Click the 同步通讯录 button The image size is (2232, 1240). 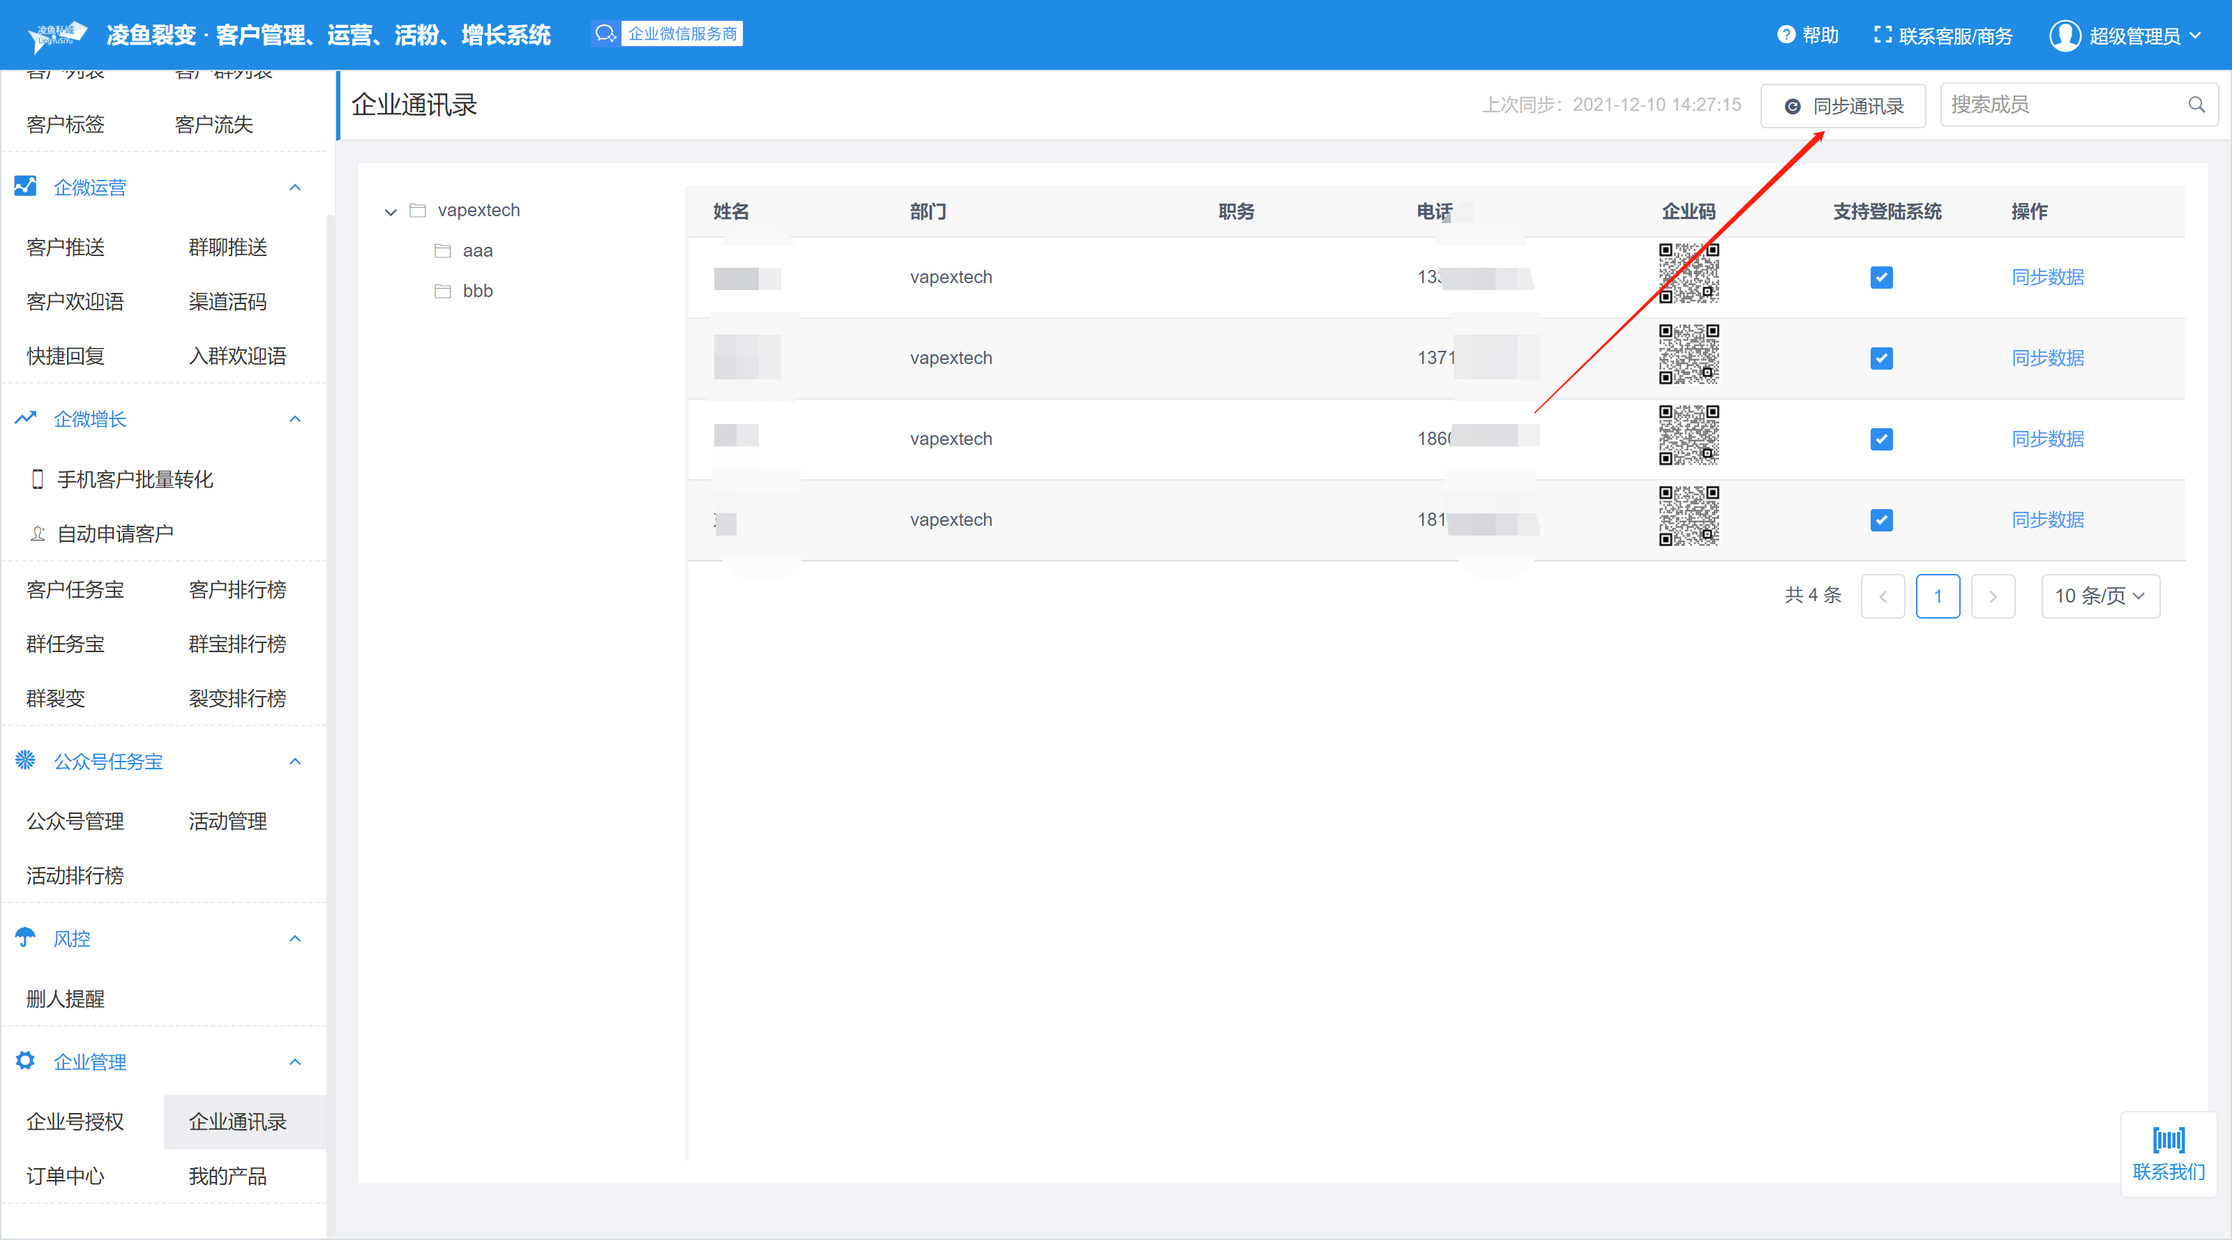pyautogui.click(x=1842, y=106)
